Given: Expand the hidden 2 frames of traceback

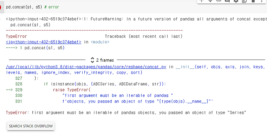Looking at the screenshot, I should coord(102,60).
